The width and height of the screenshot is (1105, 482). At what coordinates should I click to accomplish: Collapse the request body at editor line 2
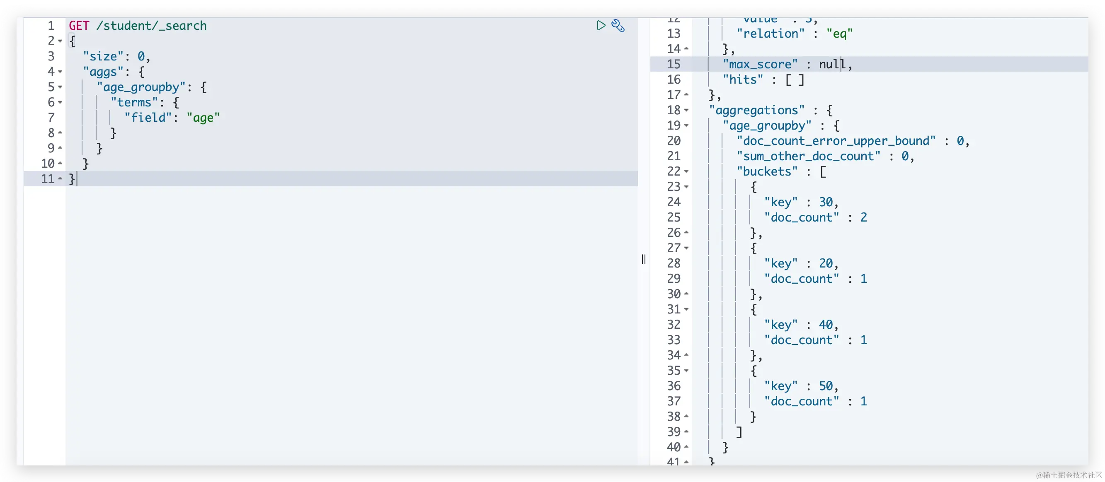(x=60, y=41)
